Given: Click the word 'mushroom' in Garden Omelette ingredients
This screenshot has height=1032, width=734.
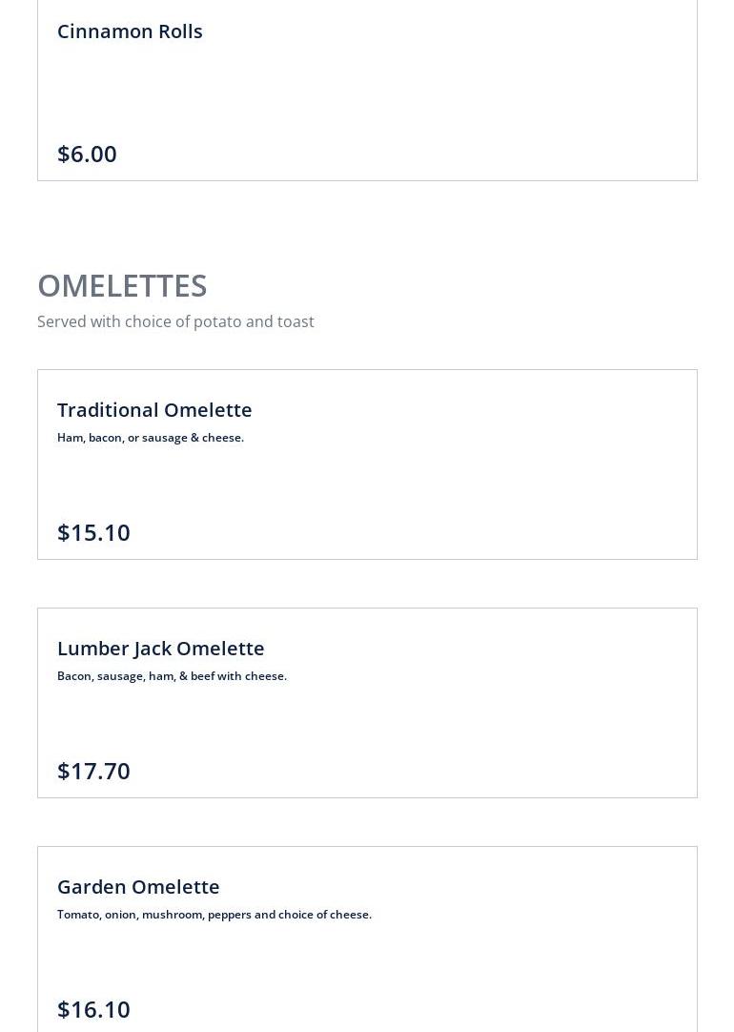Looking at the screenshot, I should coord(172,915).
